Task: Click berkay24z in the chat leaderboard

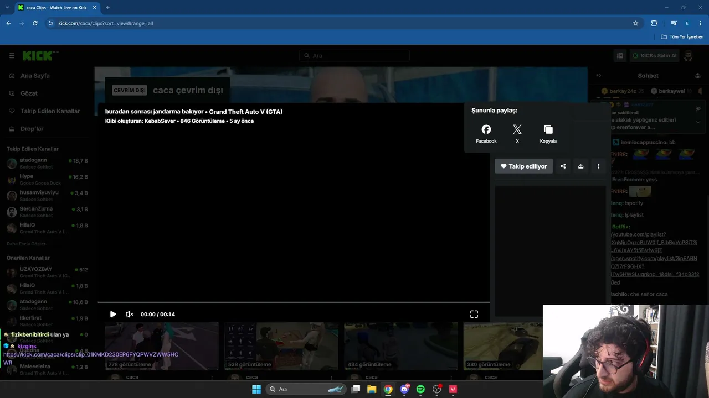Action: click(x=623, y=91)
